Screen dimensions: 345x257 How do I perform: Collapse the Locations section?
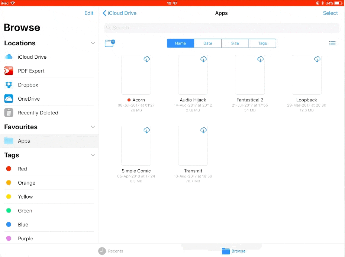coord(93,43)
